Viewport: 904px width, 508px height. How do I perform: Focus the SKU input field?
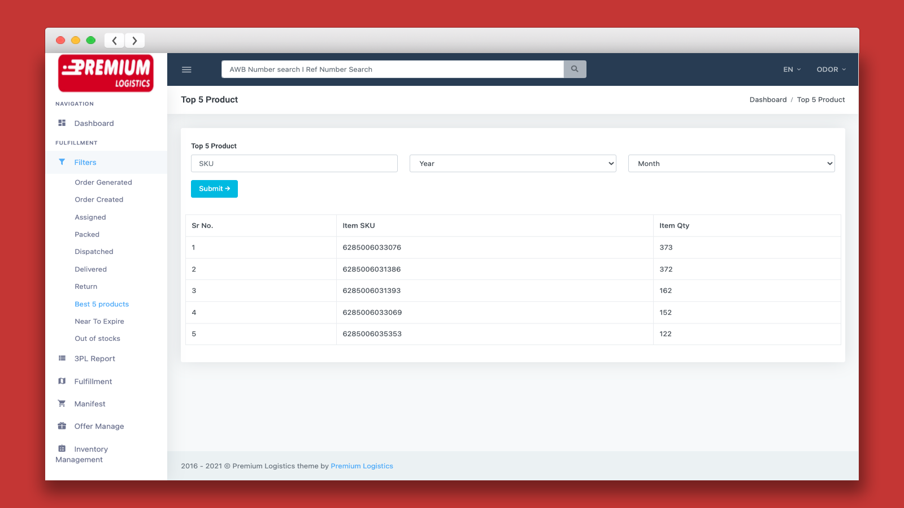click(x=294, y=164)
